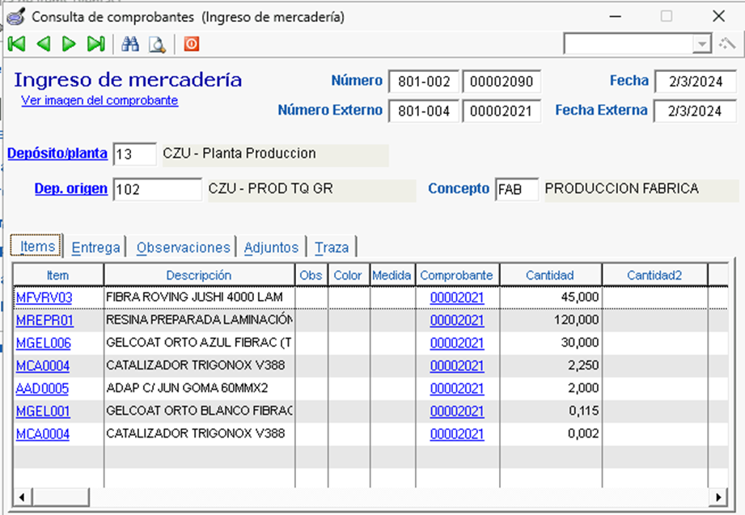Click the icon right of toolbar combo box
Screen dimensions: 745x515
click(726, 44)
